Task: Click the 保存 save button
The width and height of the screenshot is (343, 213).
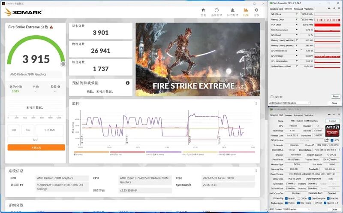Action: tap(28, 130)
